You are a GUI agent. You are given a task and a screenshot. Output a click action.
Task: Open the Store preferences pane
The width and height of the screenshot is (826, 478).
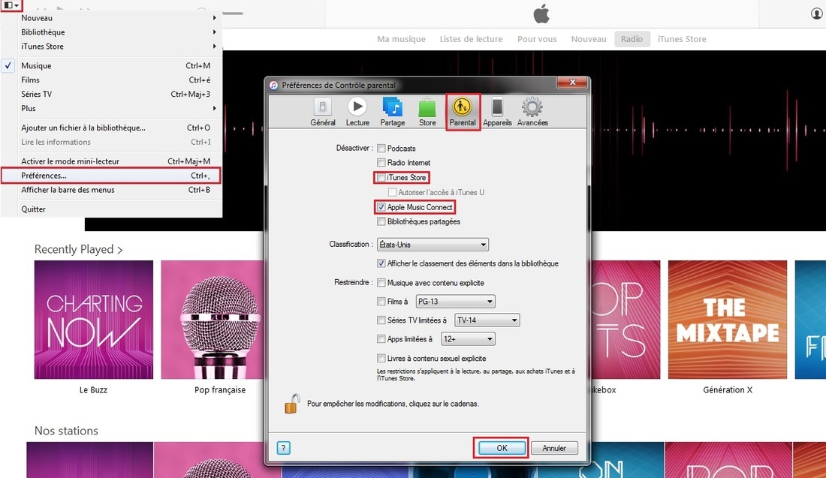tap(427, 112)
